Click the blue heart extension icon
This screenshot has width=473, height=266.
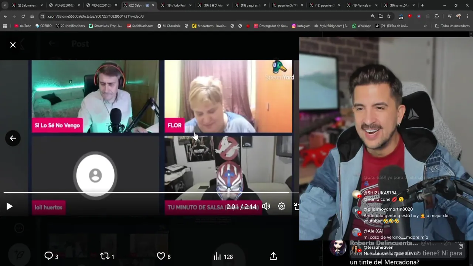(x=419, y=16)
